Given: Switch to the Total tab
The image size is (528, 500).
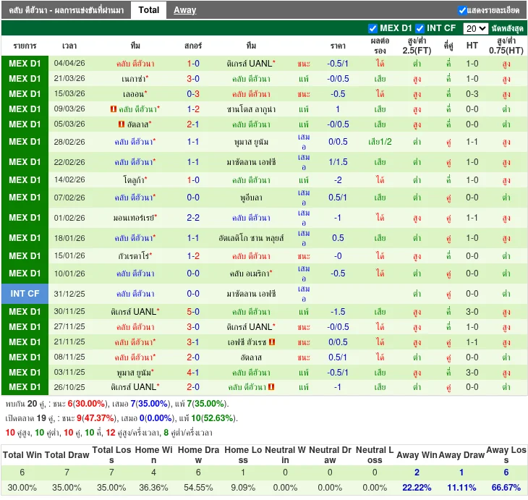Looking at the screenshot, I should pyautogui.click(x=149, y=10).
